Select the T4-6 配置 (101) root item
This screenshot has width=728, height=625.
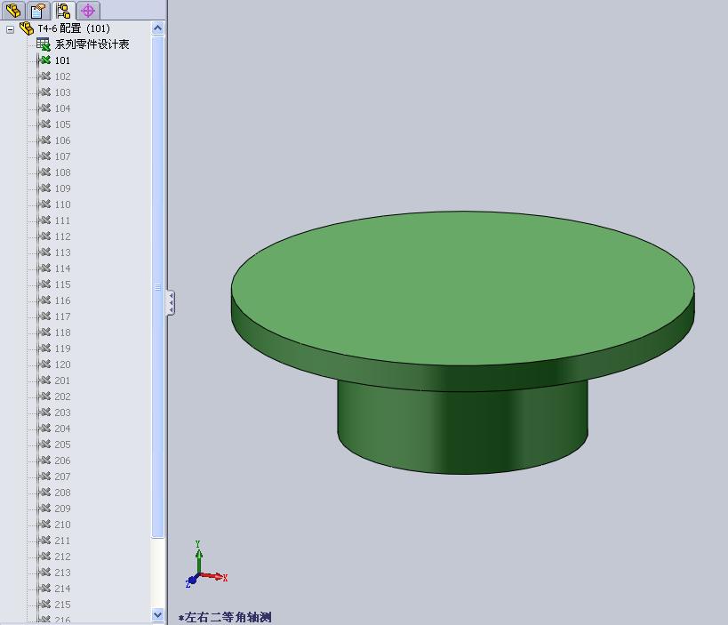(x=74, y=28)
